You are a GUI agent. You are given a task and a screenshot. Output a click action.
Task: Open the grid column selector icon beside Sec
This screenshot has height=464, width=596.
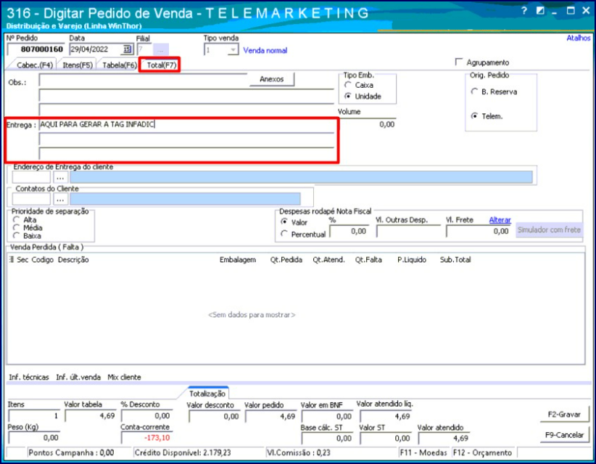tap(12, 260)
